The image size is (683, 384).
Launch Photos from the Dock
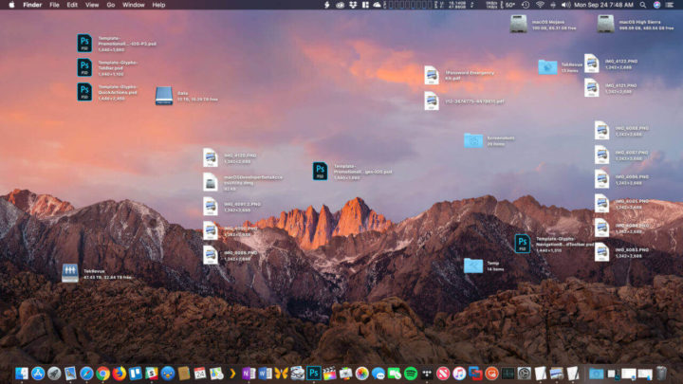(362, 374)
